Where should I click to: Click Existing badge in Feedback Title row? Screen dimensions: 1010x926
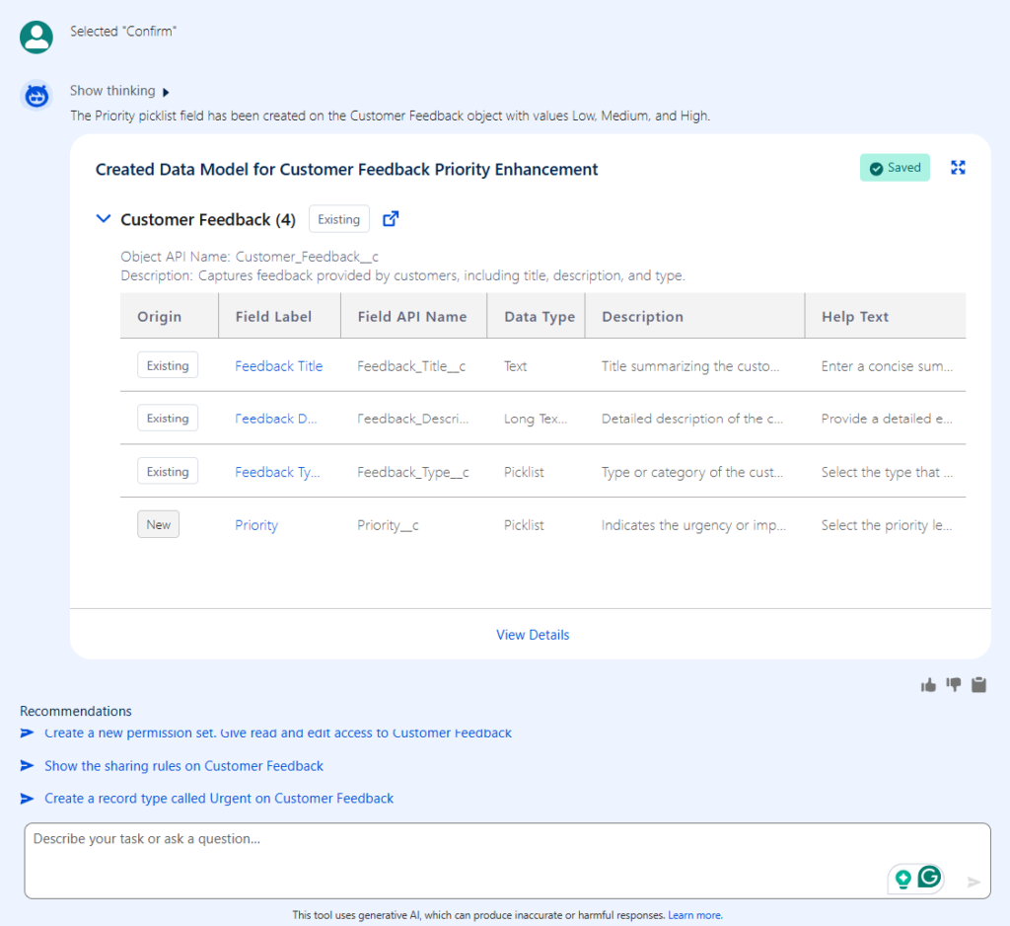(168, 365)
